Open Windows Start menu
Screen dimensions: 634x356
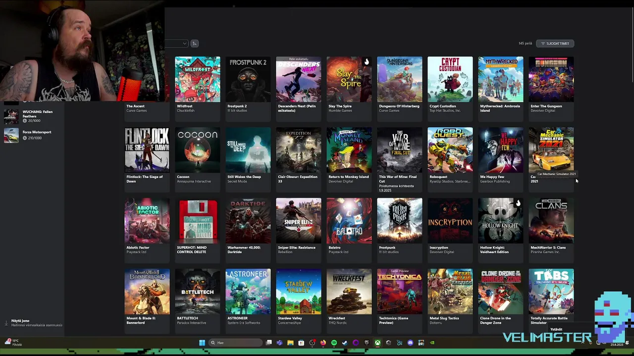[x=202, y=343]
